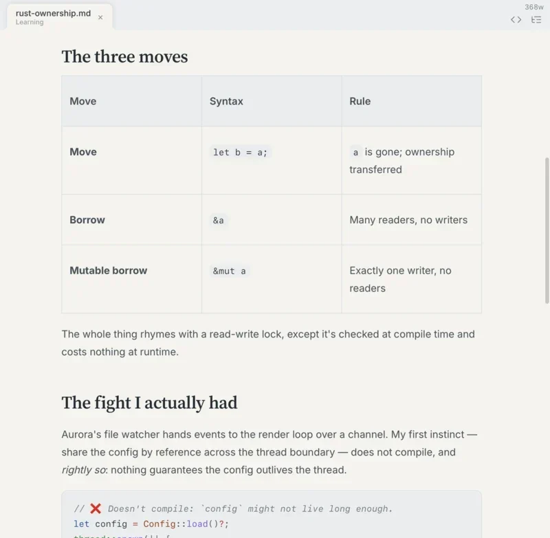Click the "&a" code in Borrow row
The width and height of the screenshot is (550, 538).
tap(218, 220)
